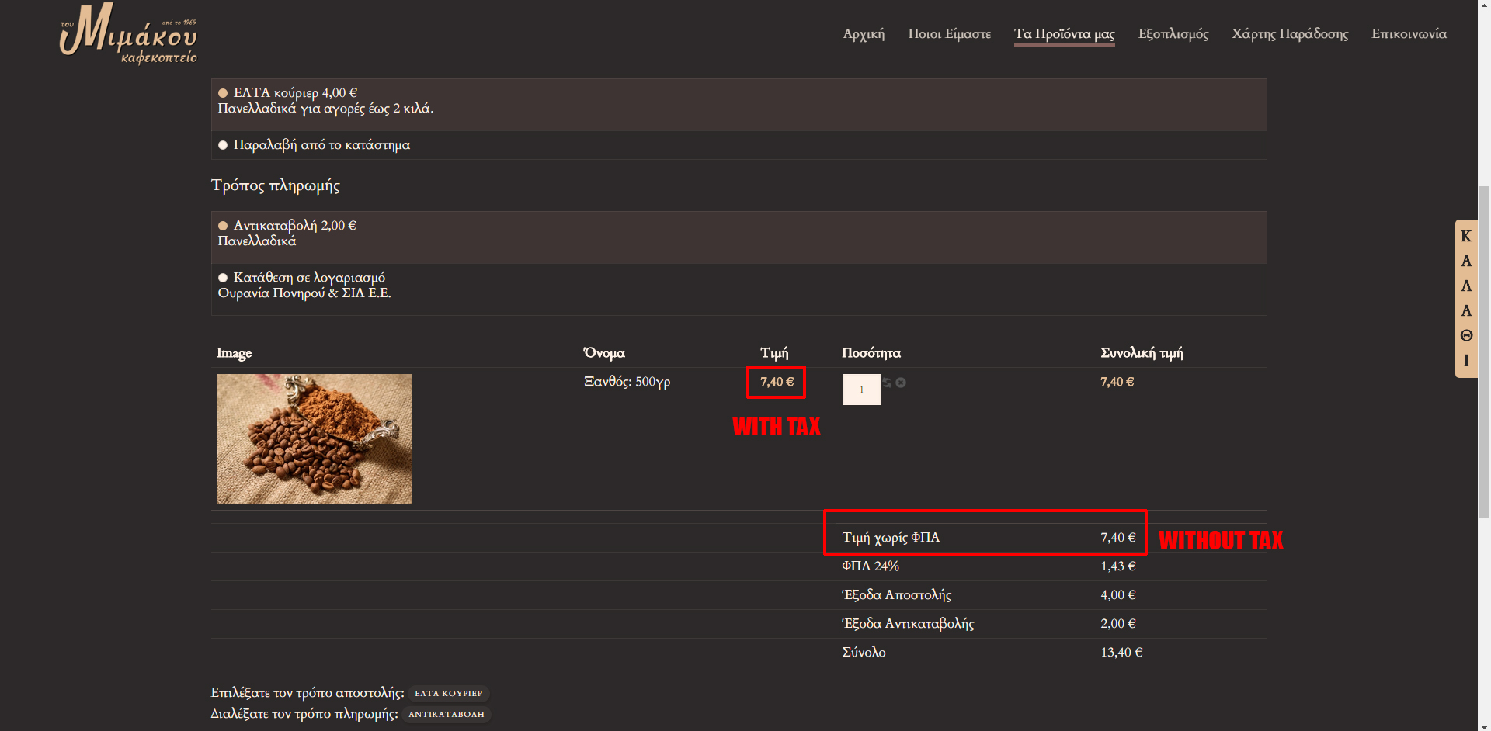Click the Σύνολο 13,40 € total value
This screenshot has height=731, width=1491.
tap(1121, 653)
